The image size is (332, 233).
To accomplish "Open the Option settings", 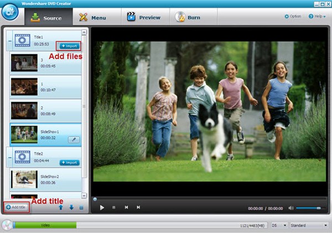I will point(293,17).
